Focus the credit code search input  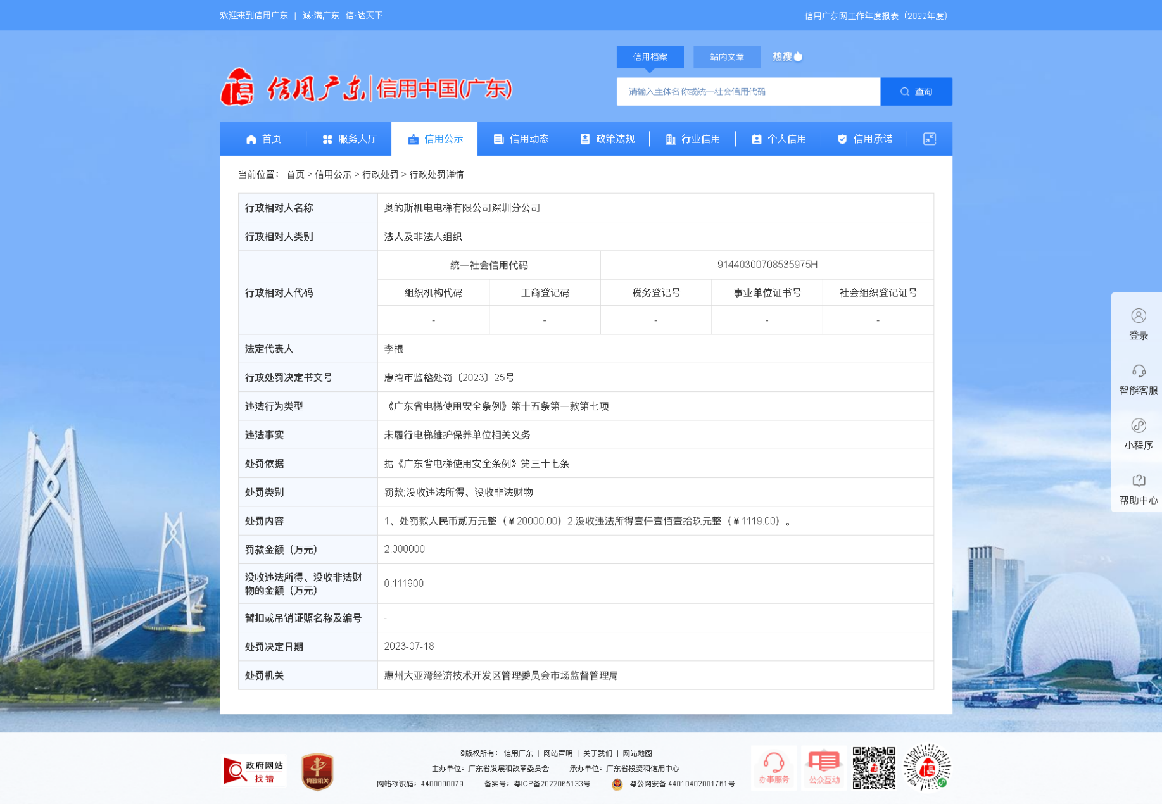[x=748, y=92]
